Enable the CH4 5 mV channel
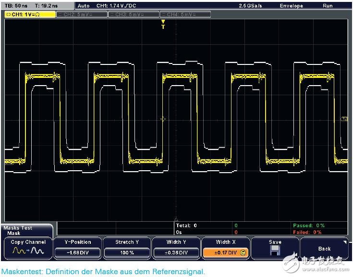 [x=184, y=14]
